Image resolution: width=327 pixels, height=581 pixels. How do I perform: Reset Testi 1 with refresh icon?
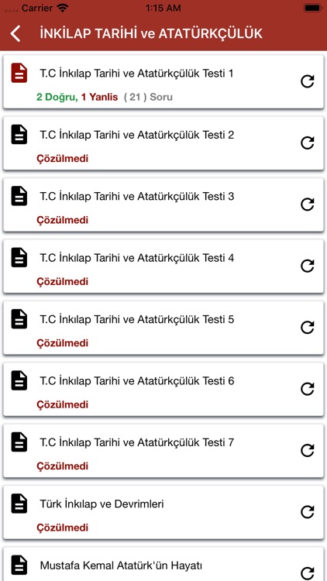pos(308,81)
